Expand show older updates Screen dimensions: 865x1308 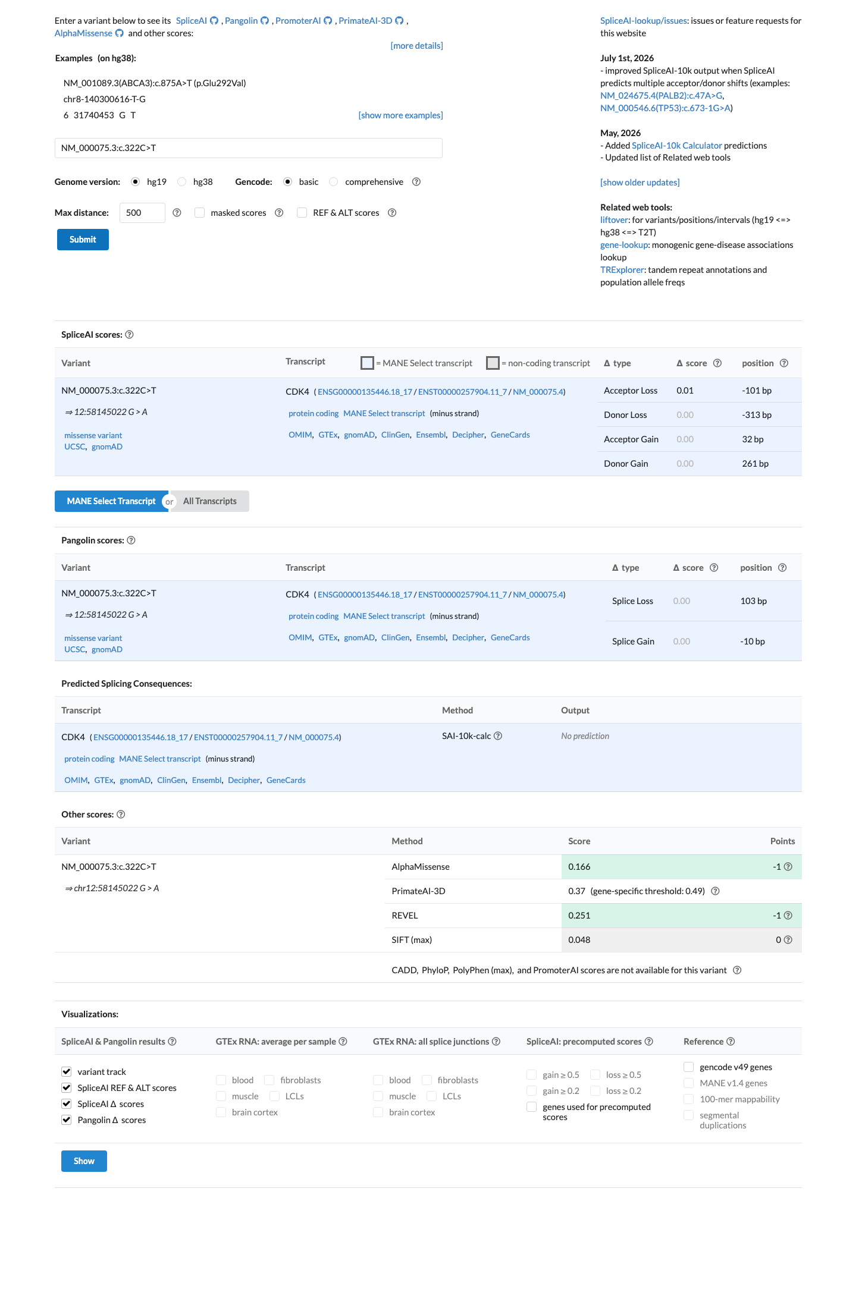[640, 183]
